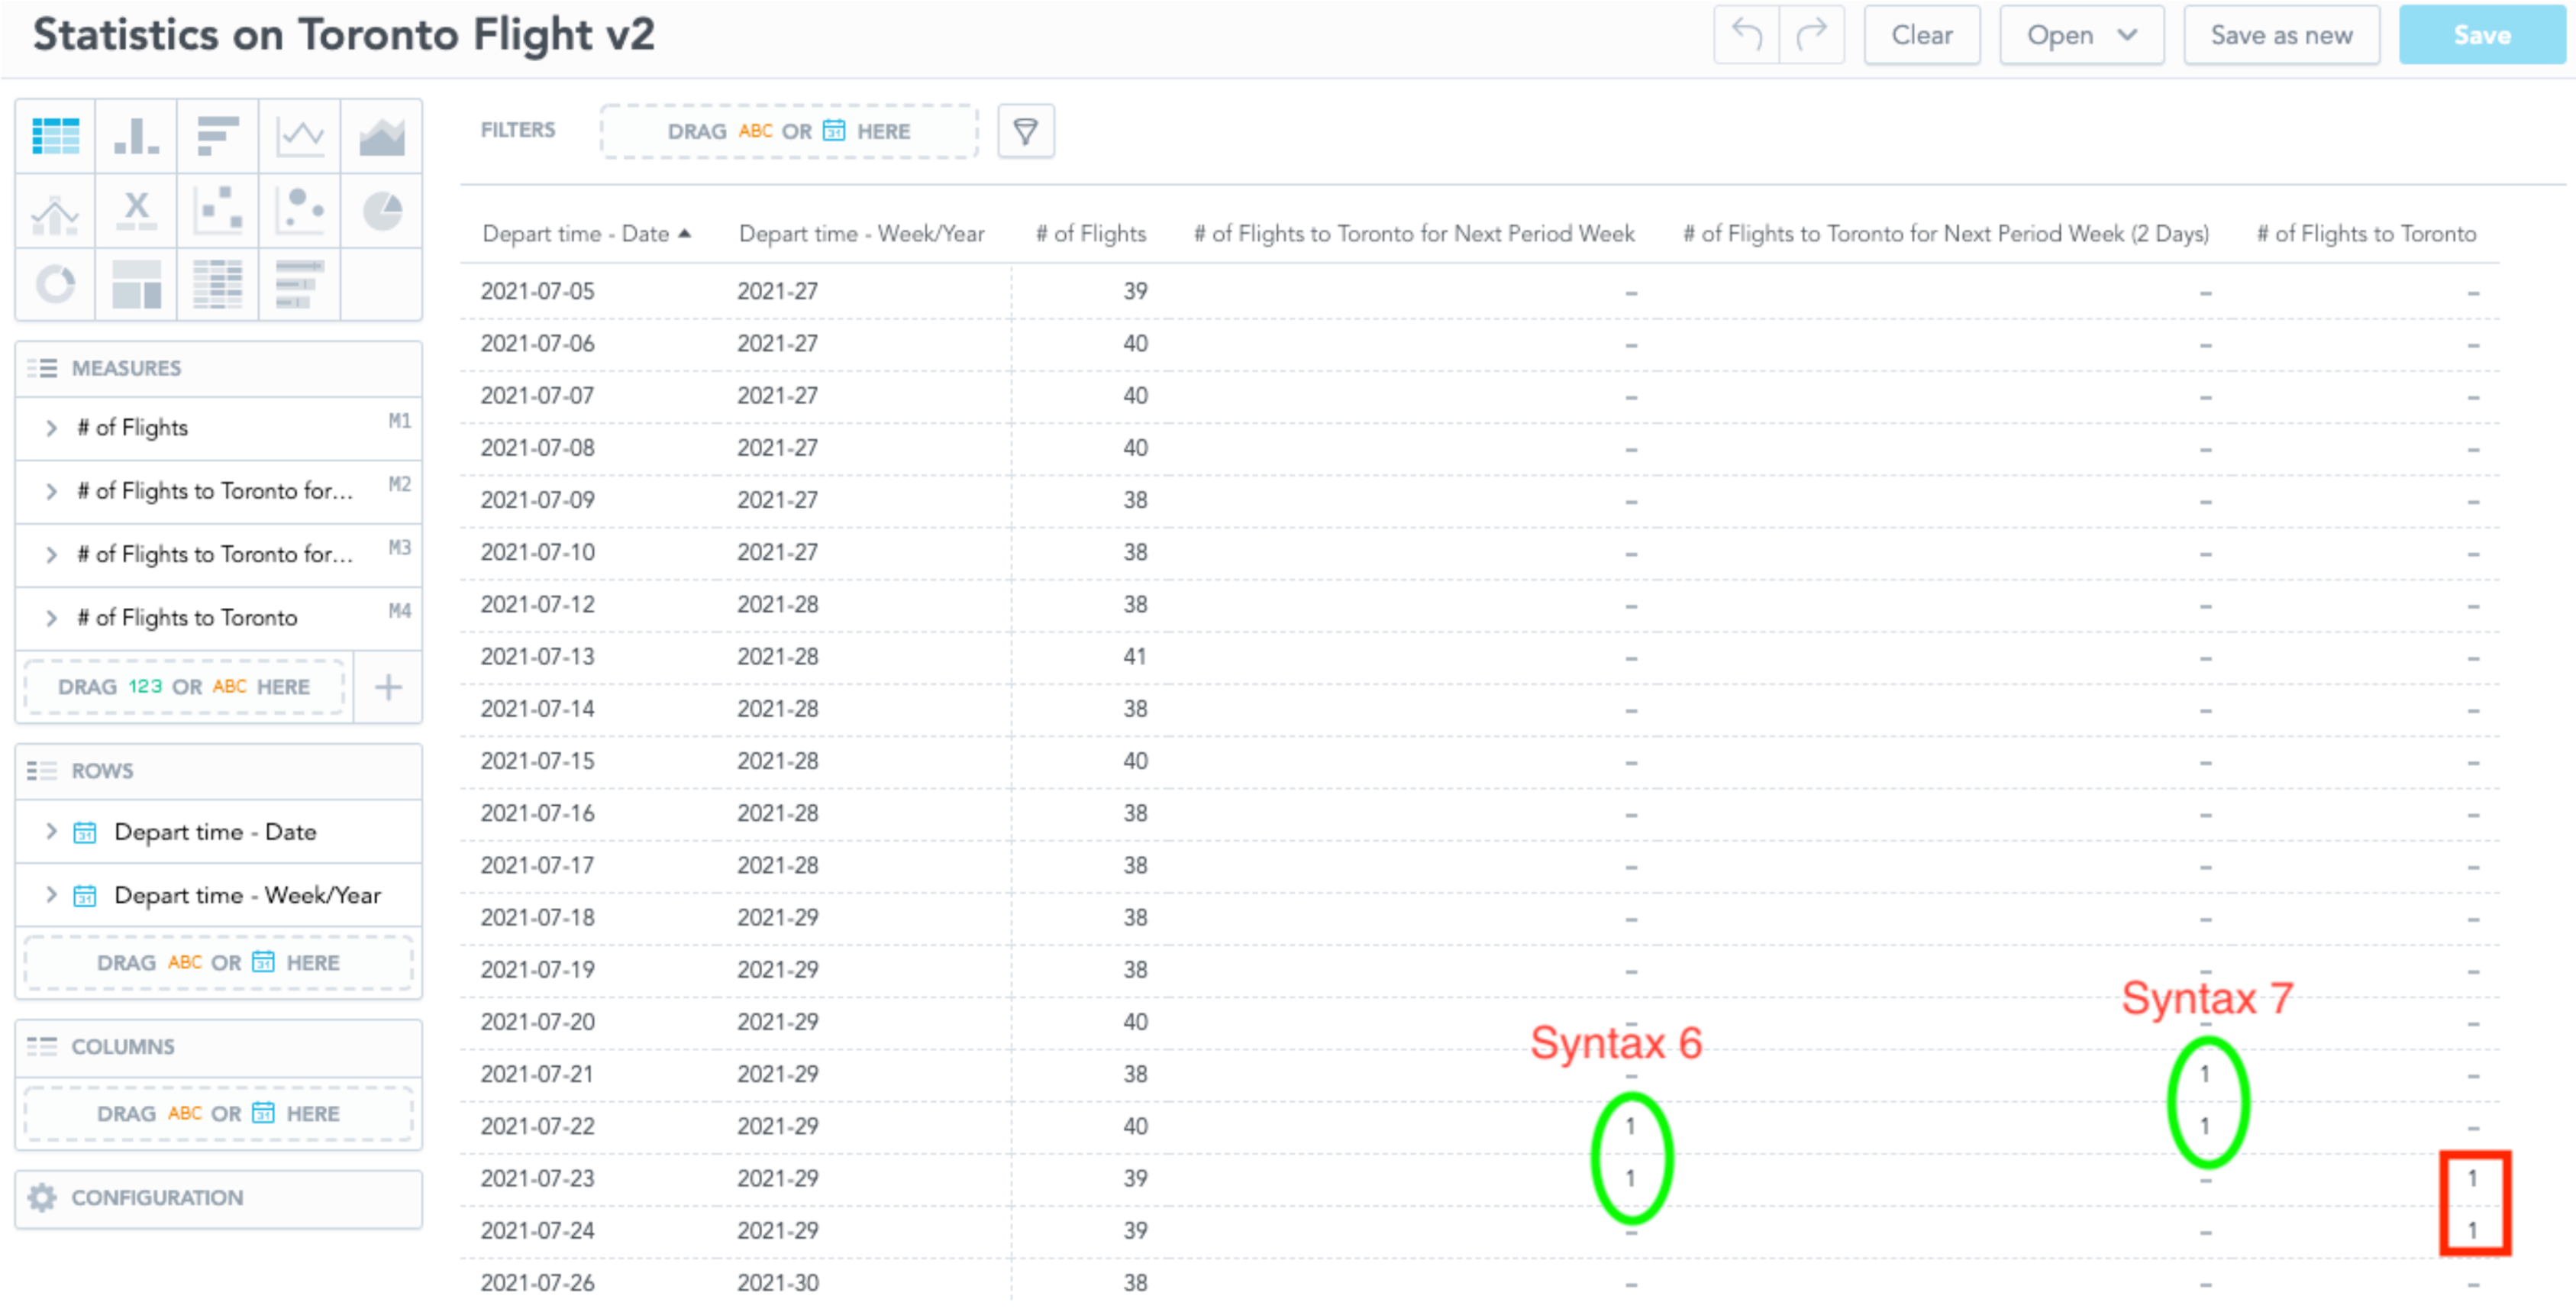The height and width of the screenshot is (1312, 2576).
Task: Select the column chart visualization
Action: pyautogui.click(x=136, y=136)
